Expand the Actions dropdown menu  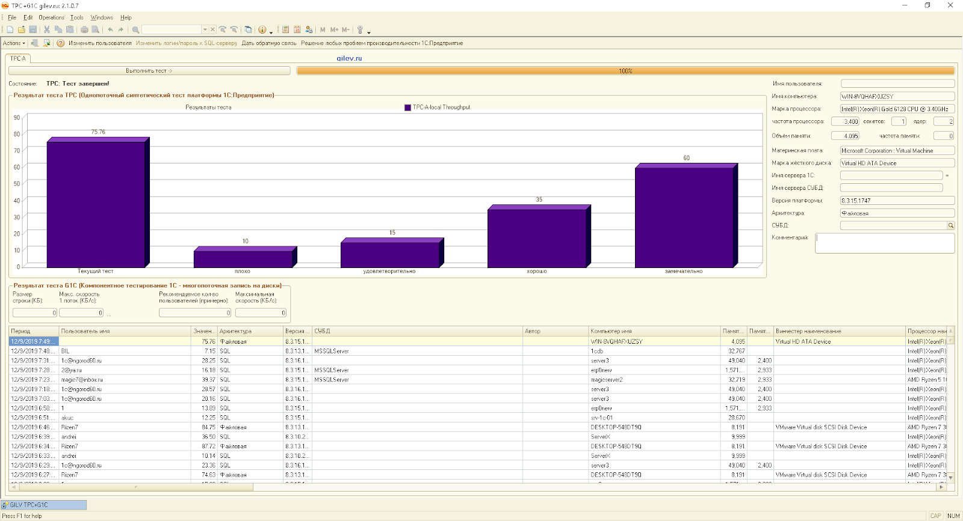point(14,43)
